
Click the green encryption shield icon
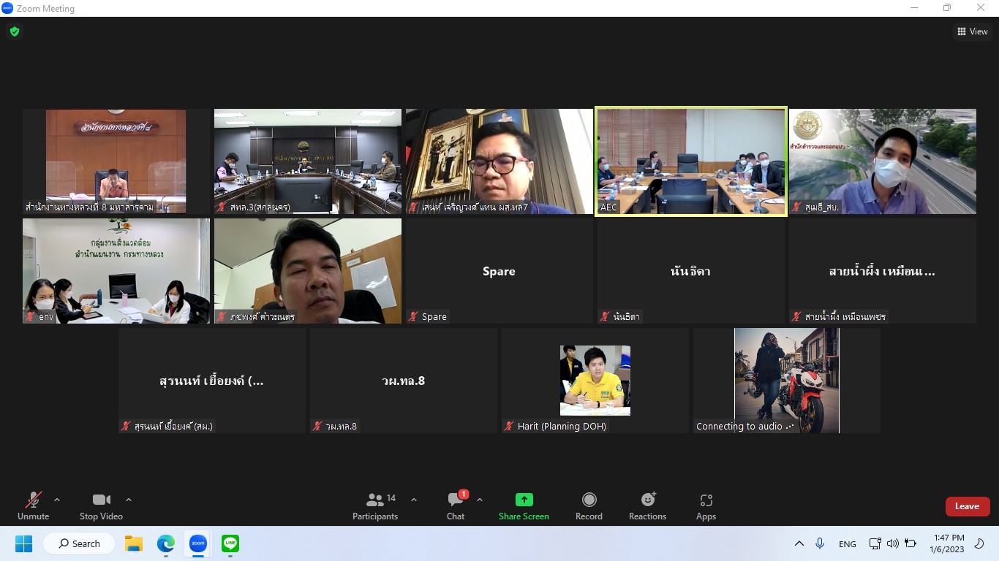[x=14, y=31]
